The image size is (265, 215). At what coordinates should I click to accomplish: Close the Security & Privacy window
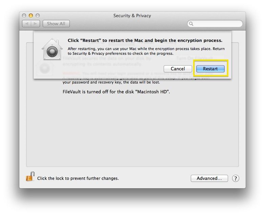[x=24, y=16]
